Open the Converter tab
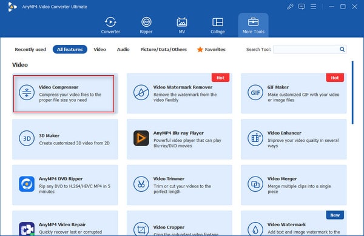This screenshot has width=364, height=236. pos(110,25)
